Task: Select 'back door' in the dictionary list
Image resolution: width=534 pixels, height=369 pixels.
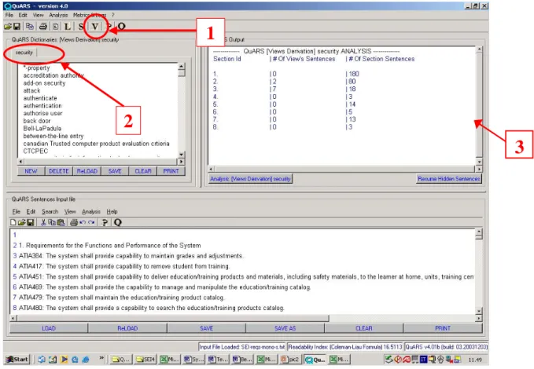Action: 37,121
